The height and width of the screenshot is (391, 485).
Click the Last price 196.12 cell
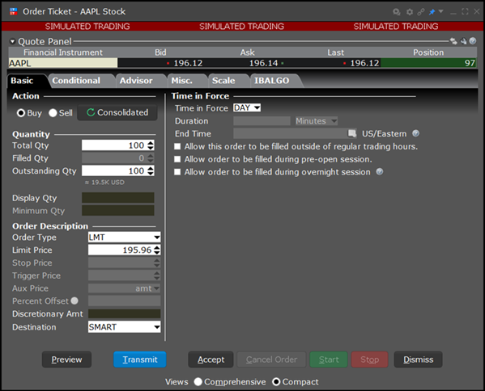click(x=336, y=63)
